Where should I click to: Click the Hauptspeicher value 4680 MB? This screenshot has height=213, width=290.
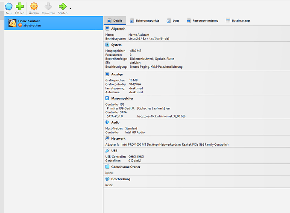pyautogui.click(x=135, y=51)
